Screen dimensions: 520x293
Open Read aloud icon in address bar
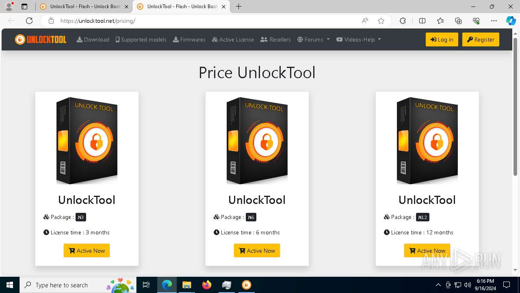pyautogui.click(x=365, y=21)
